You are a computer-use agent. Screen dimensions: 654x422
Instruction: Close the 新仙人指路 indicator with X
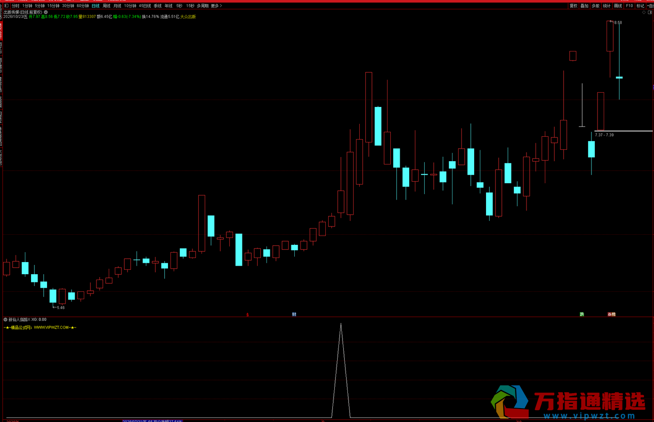[x=29, y=320]
